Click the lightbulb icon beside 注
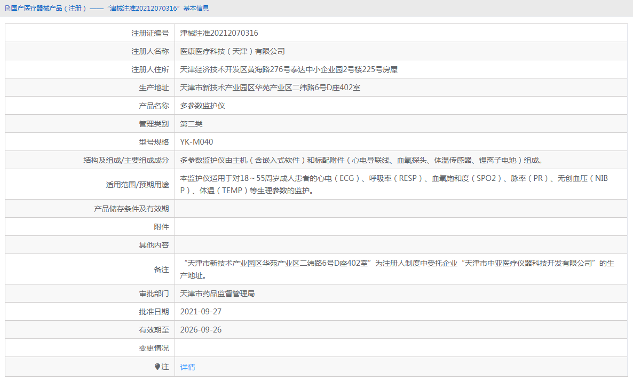The image size is (633, 380). point(157,367)
